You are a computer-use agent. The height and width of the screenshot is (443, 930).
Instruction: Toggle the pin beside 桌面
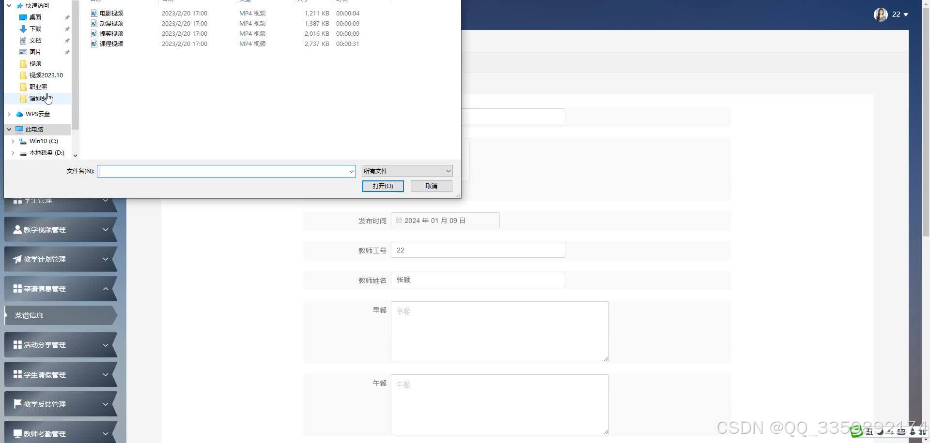67,17
